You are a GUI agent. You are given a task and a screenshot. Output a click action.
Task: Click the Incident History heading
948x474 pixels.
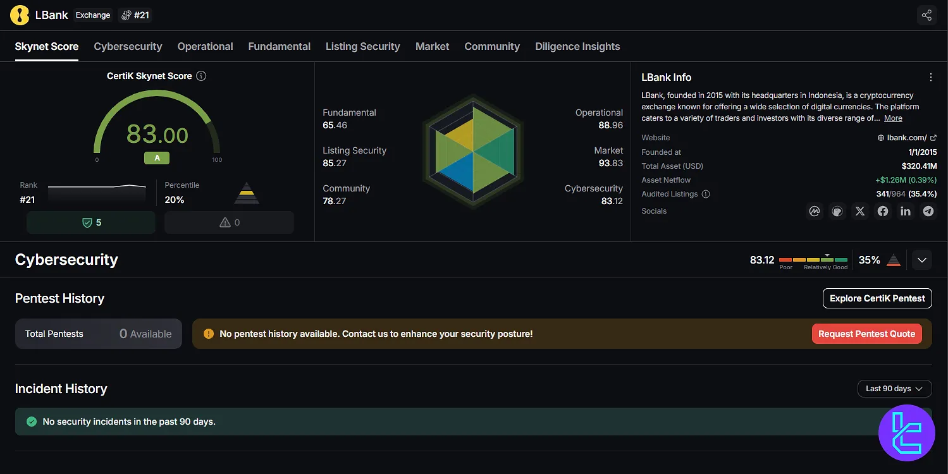point(61,389)
